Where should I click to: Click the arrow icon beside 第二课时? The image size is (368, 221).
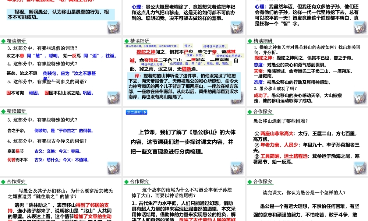145,112
